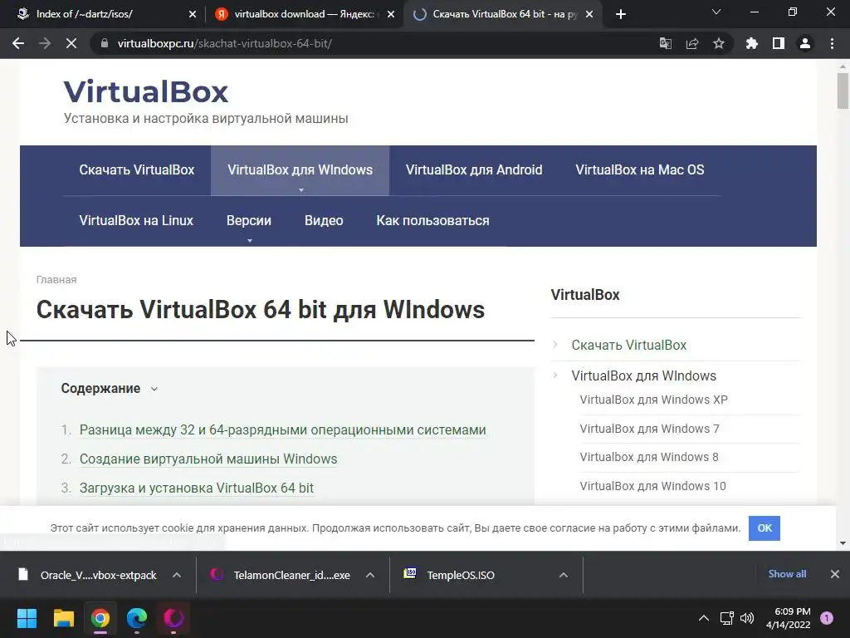This screenshot has width=850, height=638.
Task: Expand options for TempleOS.ISO download
Action: click(x=564, y=575)
